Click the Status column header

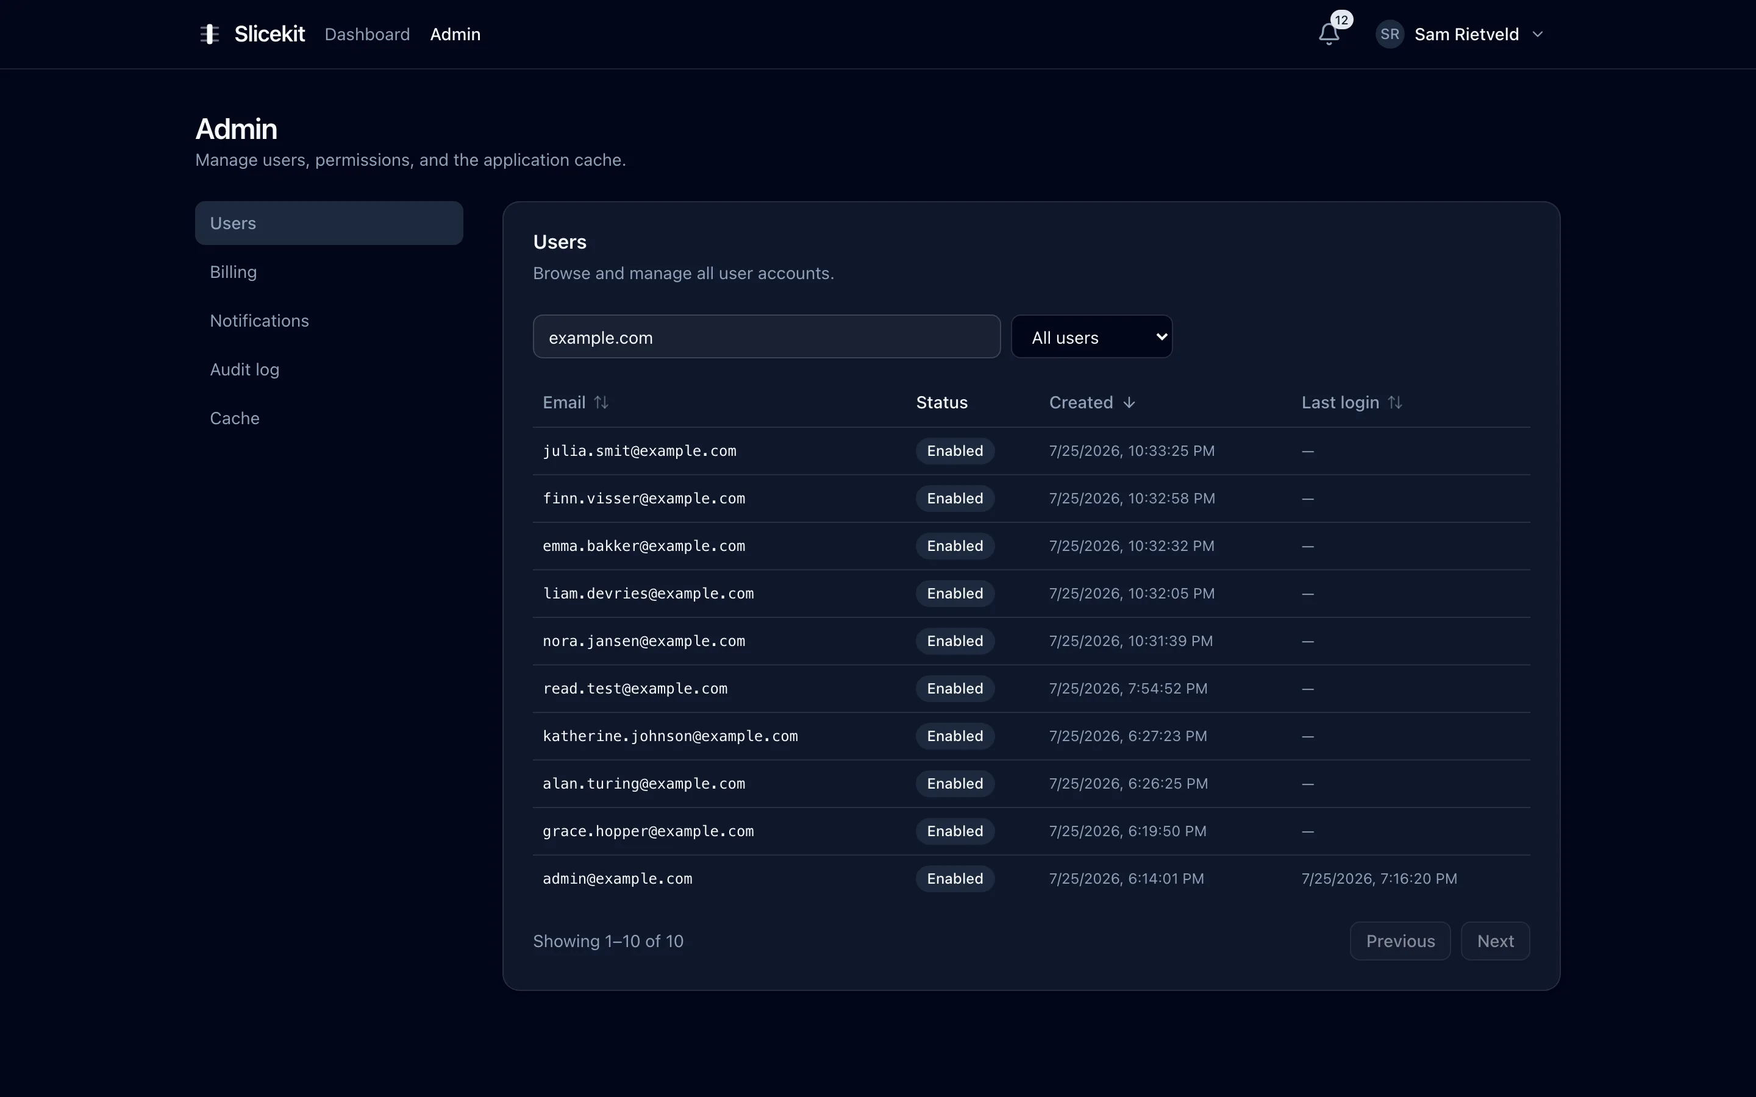[x=942, y=403]
